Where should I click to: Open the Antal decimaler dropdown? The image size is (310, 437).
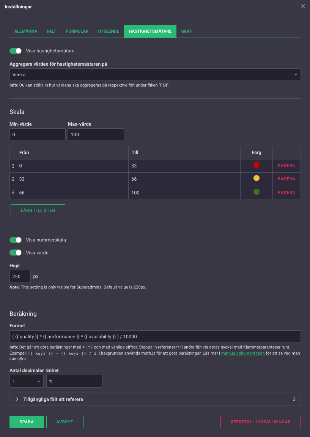click(26, 381)
